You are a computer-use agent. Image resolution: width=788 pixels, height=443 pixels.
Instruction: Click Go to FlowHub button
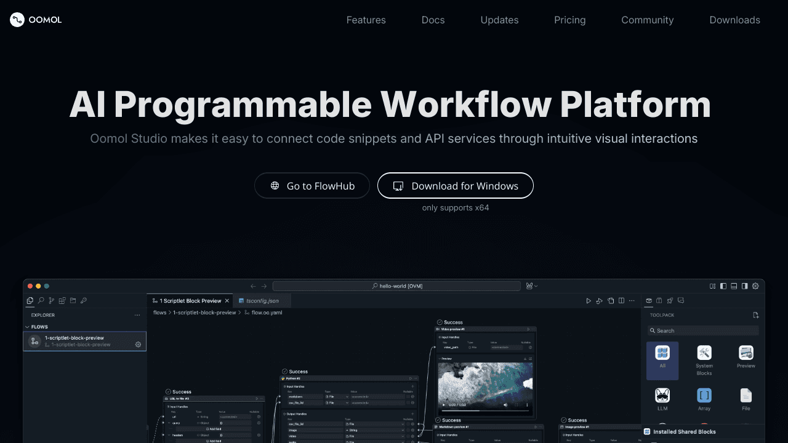[312, 186]
